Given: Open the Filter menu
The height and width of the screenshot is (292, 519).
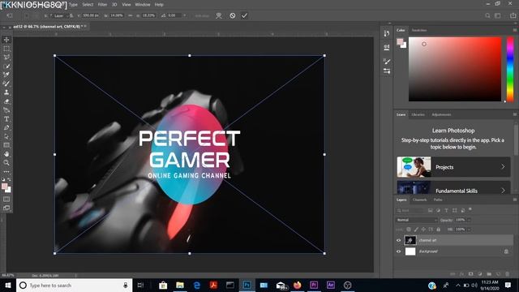Looking at the screenshot, I should [102, 5].
